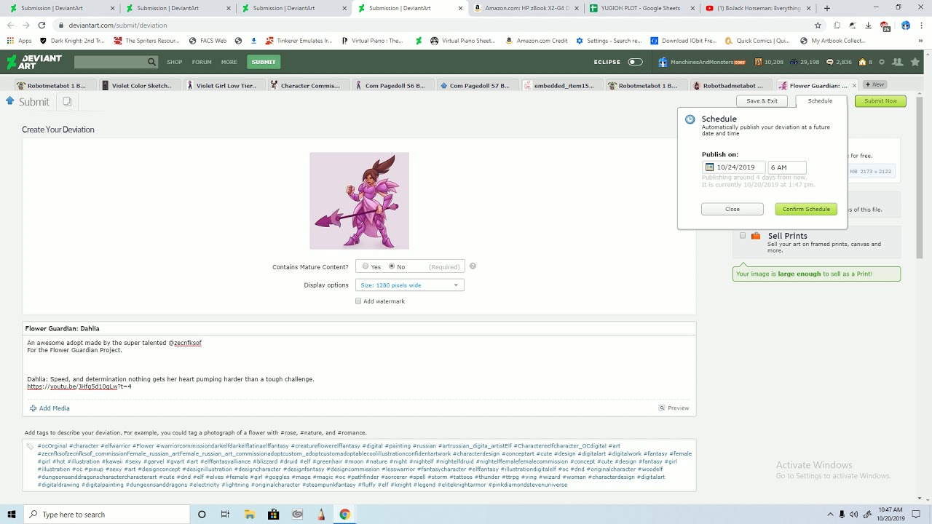
Task: Click the @zecnfksof mention link
Action: 185,343
